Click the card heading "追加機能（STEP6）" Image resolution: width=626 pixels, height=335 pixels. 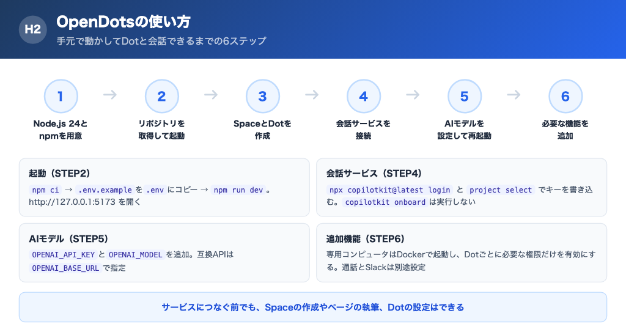[x=366, y=239]
